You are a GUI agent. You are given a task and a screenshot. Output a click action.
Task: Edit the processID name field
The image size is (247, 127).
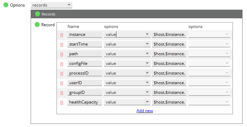(x=85, y=73)
